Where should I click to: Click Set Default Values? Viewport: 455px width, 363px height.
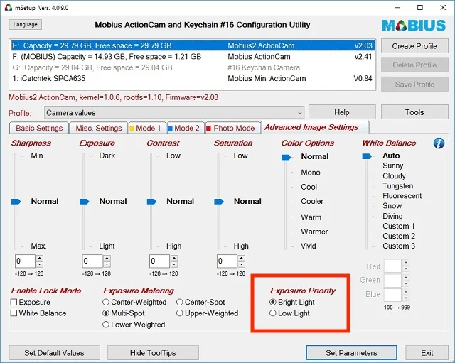click(54, 353)
